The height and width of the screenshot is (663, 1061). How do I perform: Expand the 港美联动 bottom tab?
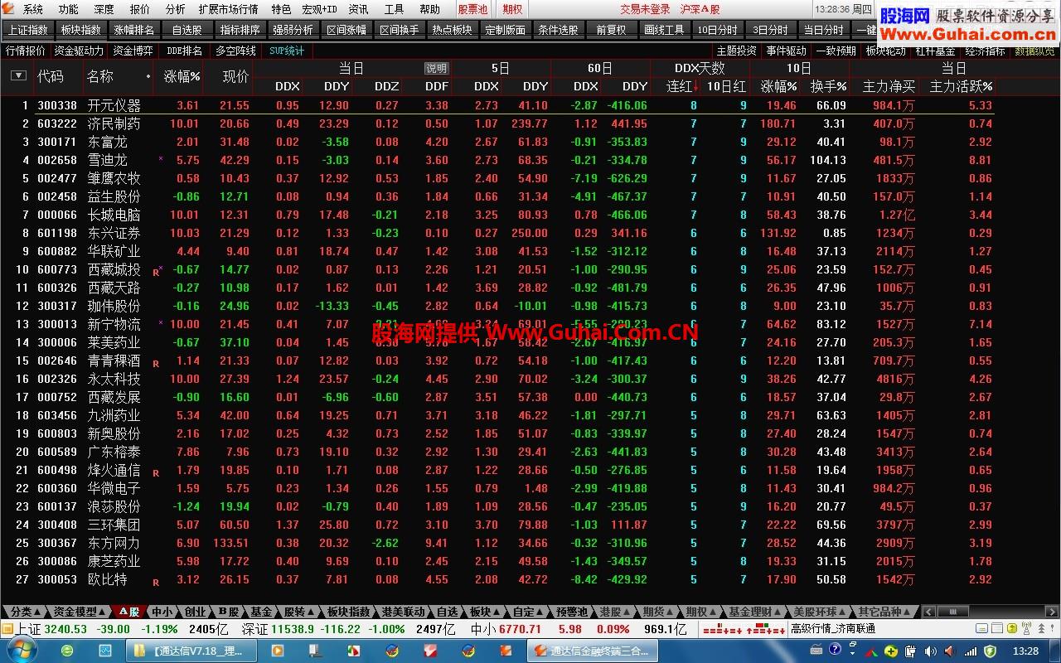tap(405, 612)
